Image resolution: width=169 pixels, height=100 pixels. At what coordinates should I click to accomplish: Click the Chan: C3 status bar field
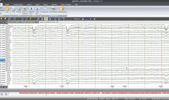coord(115,99)
